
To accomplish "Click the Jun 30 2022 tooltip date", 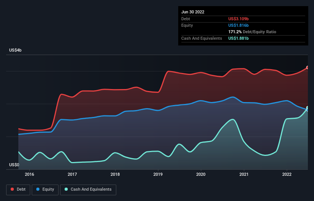I will point(193,12).
